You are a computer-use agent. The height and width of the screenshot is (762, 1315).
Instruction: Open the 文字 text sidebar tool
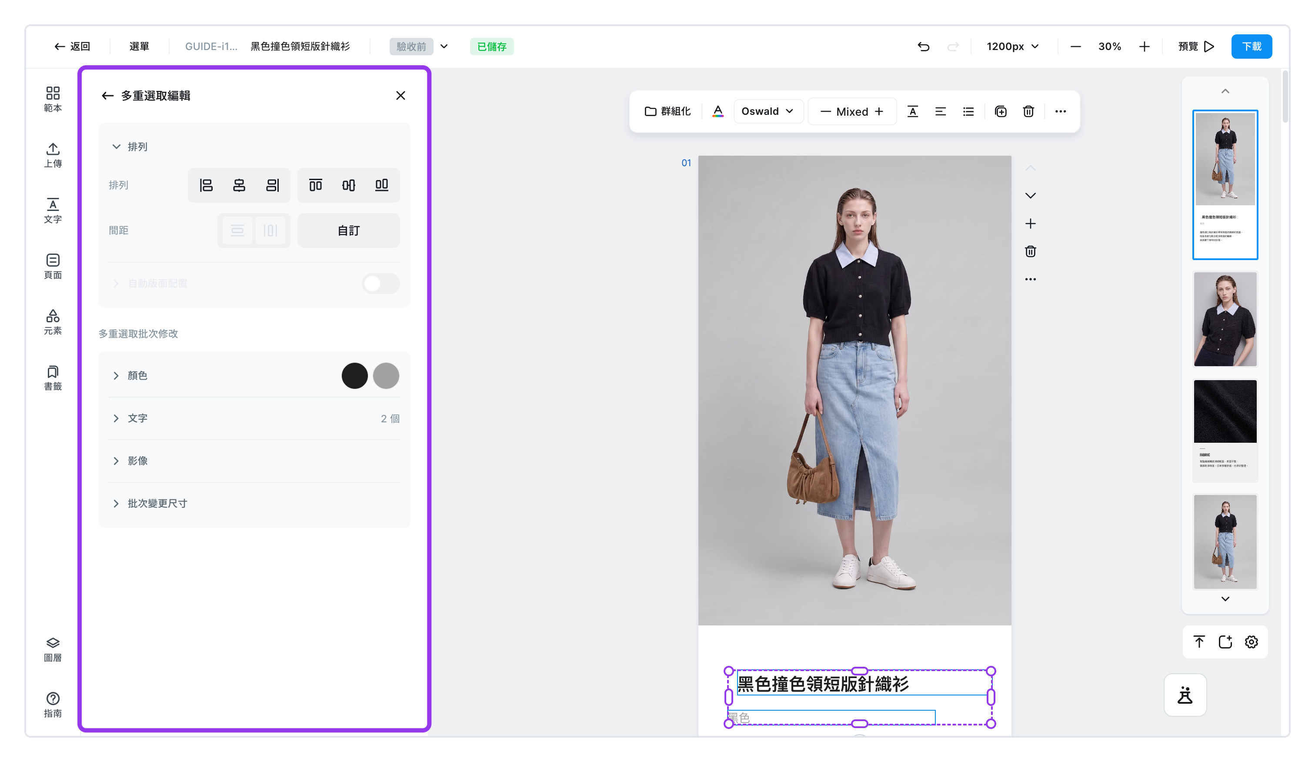(x=53, y=211)
